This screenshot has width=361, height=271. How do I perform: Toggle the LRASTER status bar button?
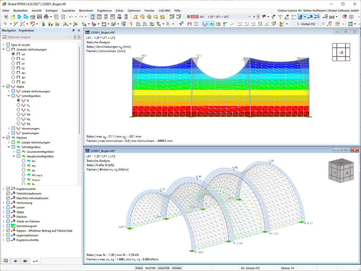164,268
